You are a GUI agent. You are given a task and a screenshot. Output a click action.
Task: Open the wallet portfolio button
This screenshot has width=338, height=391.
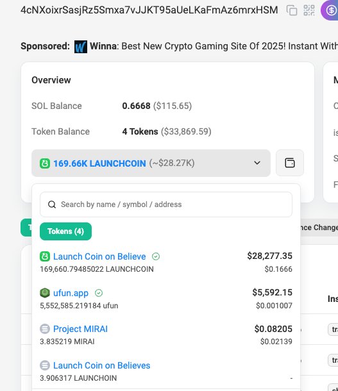coord(290,163)
